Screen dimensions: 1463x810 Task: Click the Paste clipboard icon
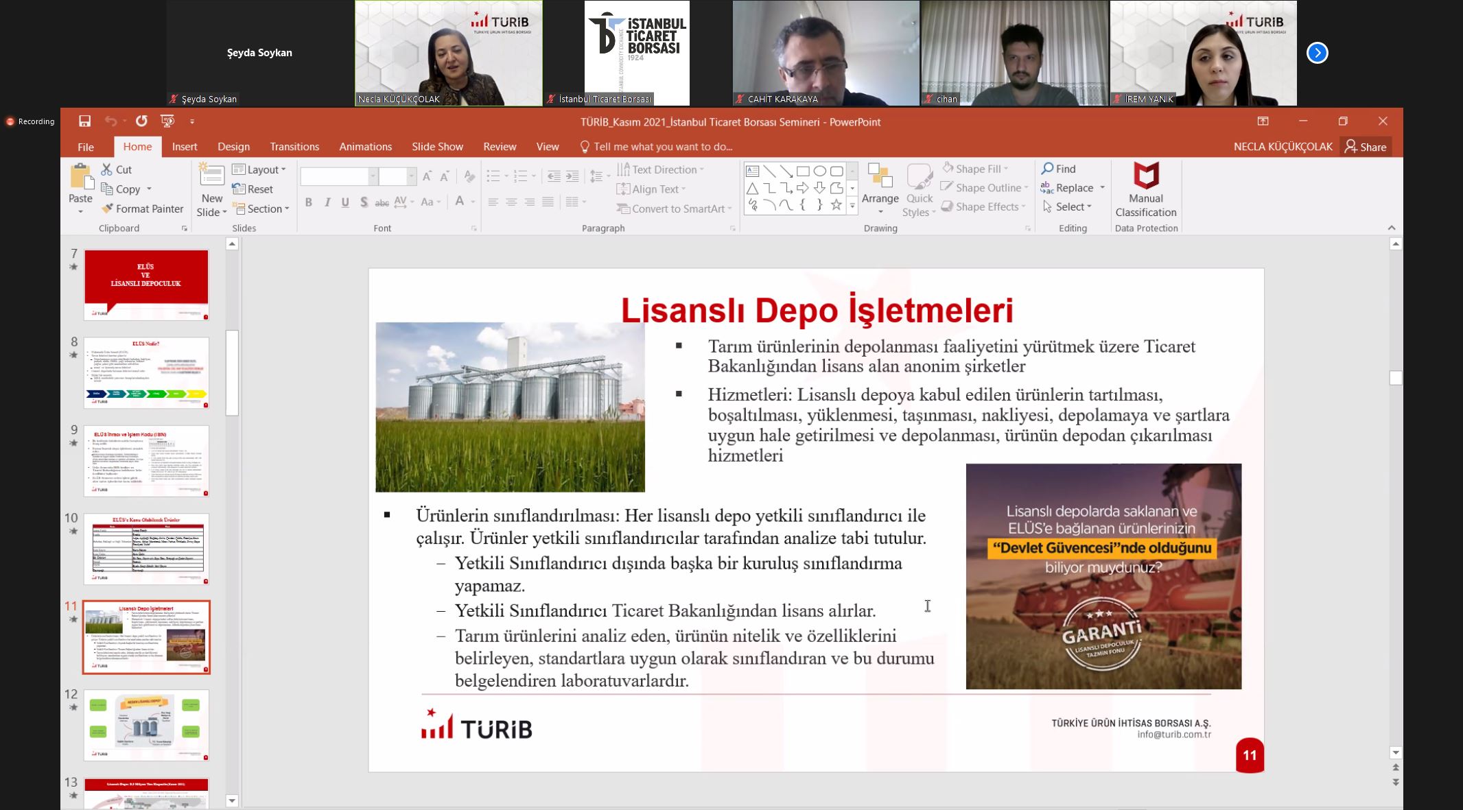point(81,176)
